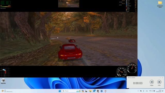Open File Explorer from the taskbar
This screenshot has height=93, width=165.
[x=90, y=91]
